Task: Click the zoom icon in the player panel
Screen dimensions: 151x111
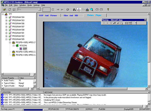Action: [x=118, y=23]
